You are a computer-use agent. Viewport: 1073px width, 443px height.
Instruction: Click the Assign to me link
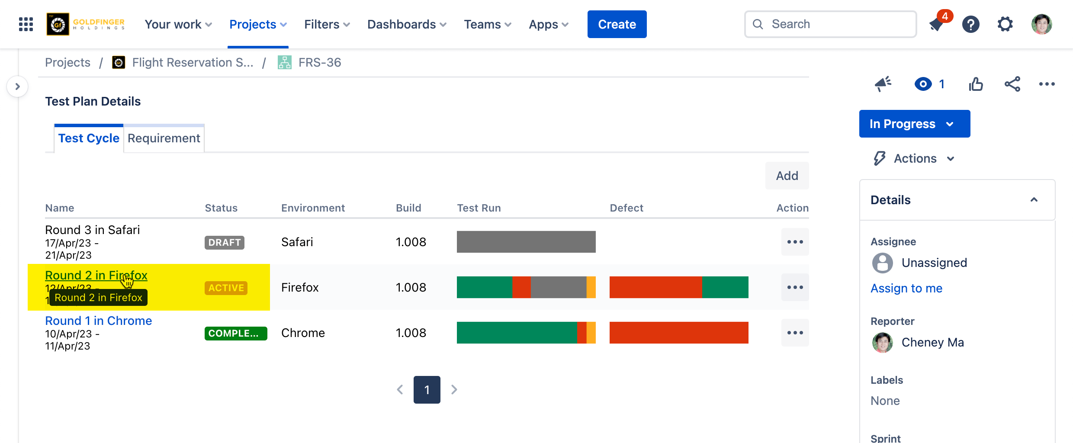906,288
